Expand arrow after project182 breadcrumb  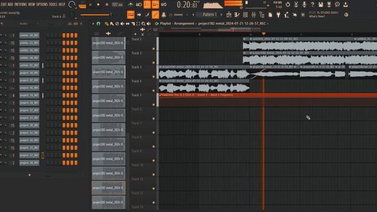point(267,24)
